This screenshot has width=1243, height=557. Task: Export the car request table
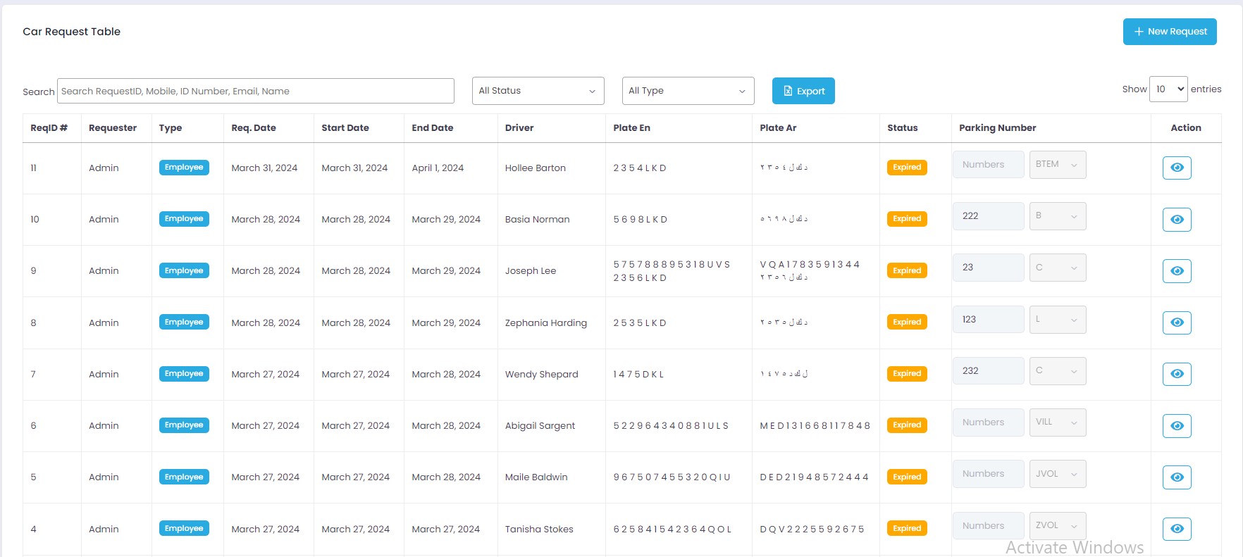pos(803,91)
